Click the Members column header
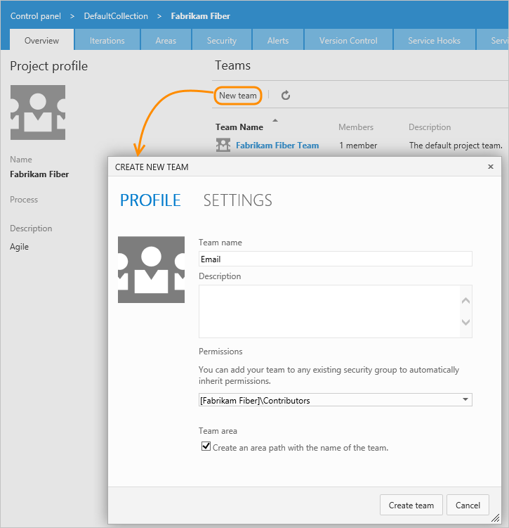The height and width of the screenshot is (528, 509). click(356, 127)
